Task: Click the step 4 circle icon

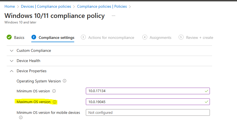Action: point(145,37)
